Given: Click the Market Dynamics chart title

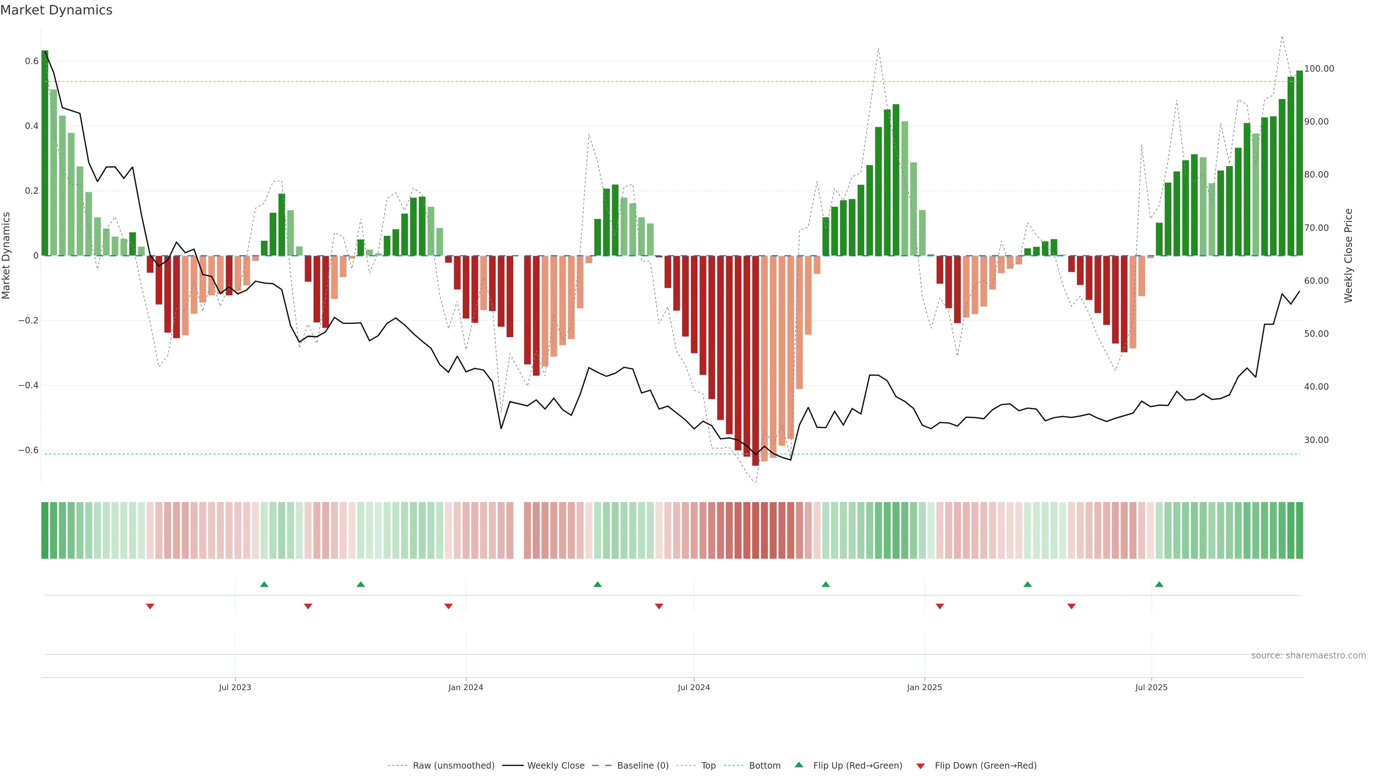Looking at the screenshot, I should point(57,10).
